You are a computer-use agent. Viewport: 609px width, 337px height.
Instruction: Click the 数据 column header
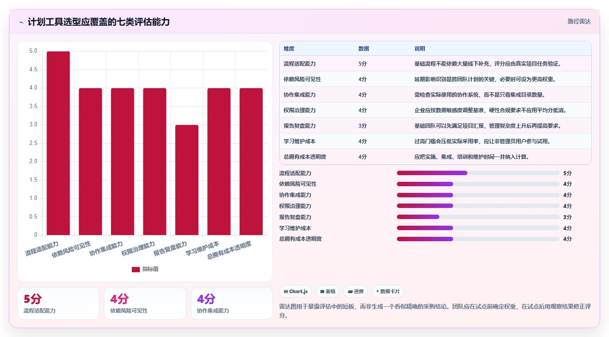[364, 49]
